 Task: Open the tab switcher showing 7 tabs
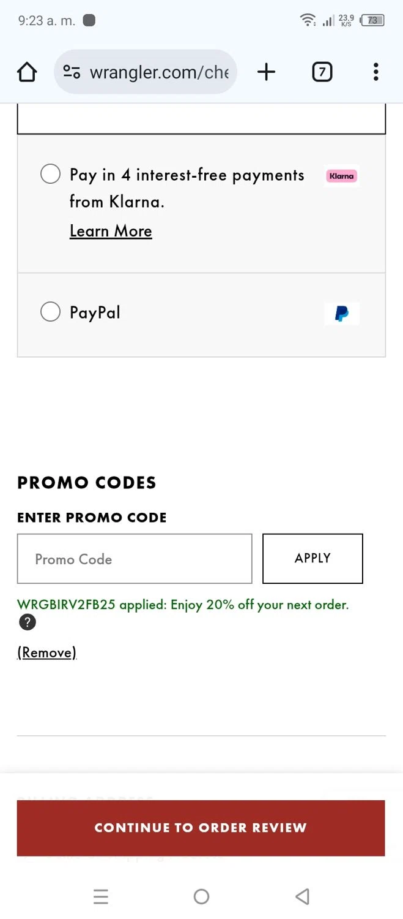click(x=322, y=72)
